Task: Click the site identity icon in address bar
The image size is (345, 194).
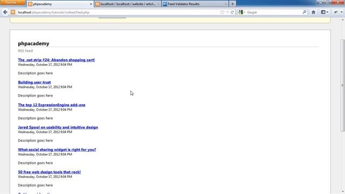Action: click(13, 12)
